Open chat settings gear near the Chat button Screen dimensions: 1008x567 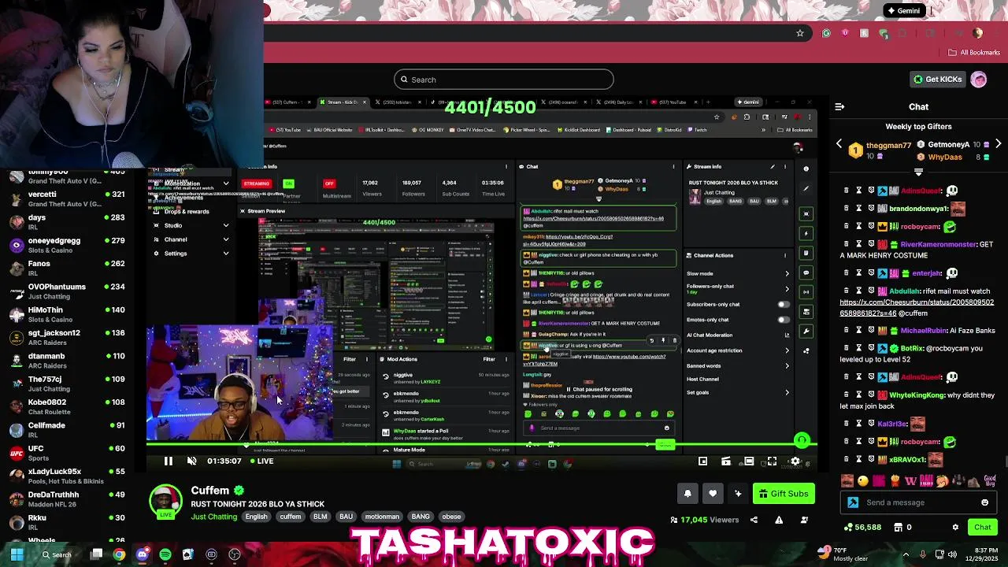click(x=955, y=528)
